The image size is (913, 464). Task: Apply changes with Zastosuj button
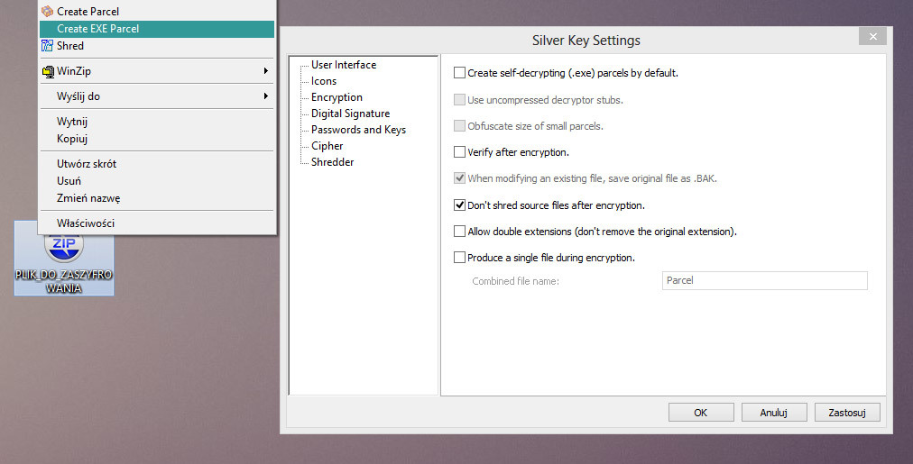coord(847,413)
